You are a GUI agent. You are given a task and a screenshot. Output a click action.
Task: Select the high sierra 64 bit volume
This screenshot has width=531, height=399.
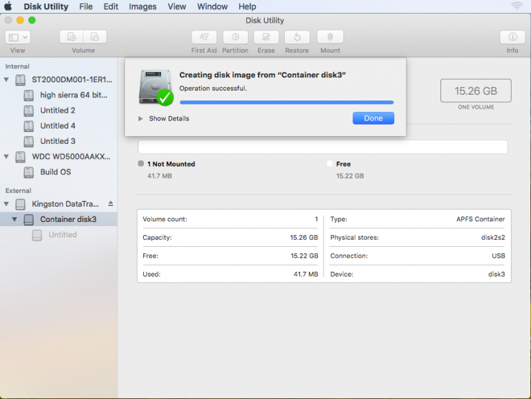(x=59, y=95)
